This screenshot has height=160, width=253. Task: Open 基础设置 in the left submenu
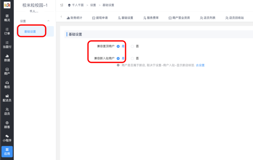pos(35,31)
